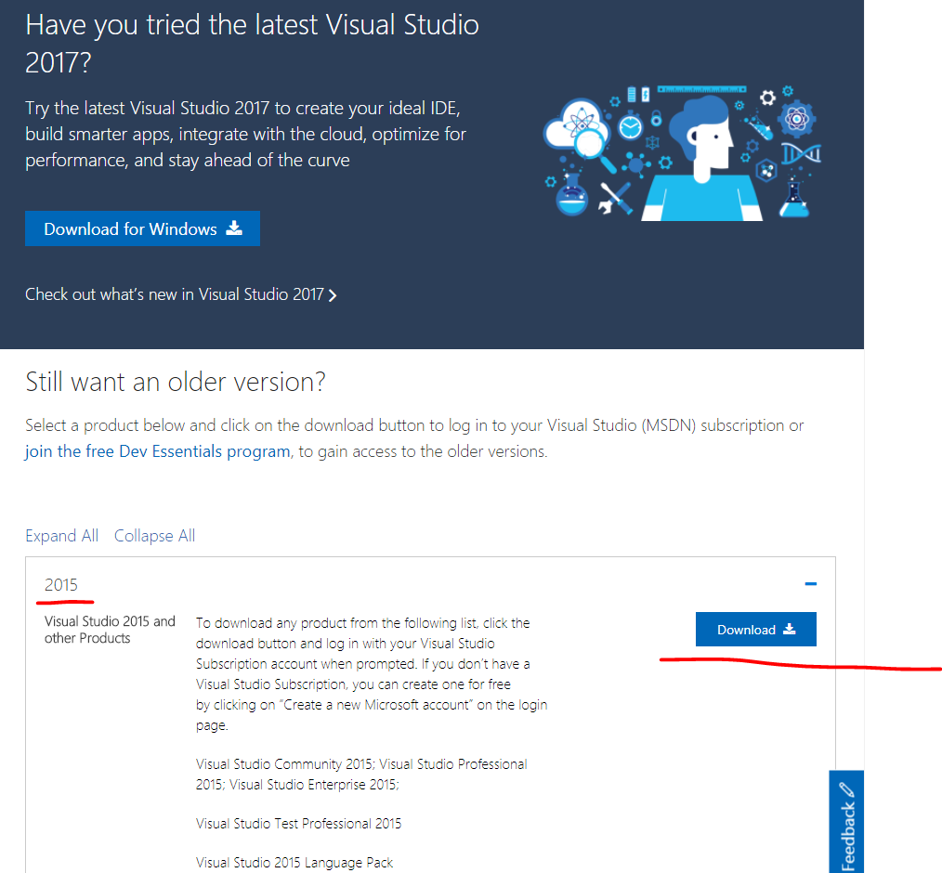The height and width of the screenshot is (873, 942).
Task: Select 'Visual Studio Test Professional 2015' text
Action: (298, 823)
